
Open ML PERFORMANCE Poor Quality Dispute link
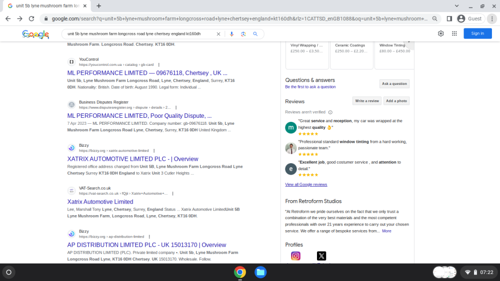coord(139,116)
